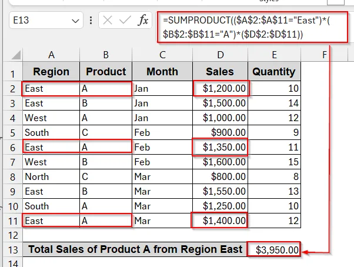Screen dimensions: 354x267
Task: Open the Name Box dropdown arrow
Action: (x=75, y=21)
